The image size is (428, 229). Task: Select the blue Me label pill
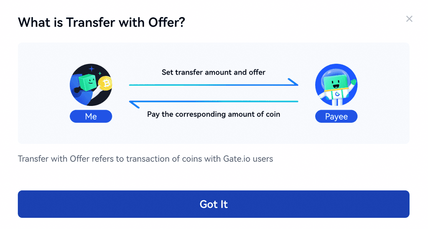click(91, 116)
